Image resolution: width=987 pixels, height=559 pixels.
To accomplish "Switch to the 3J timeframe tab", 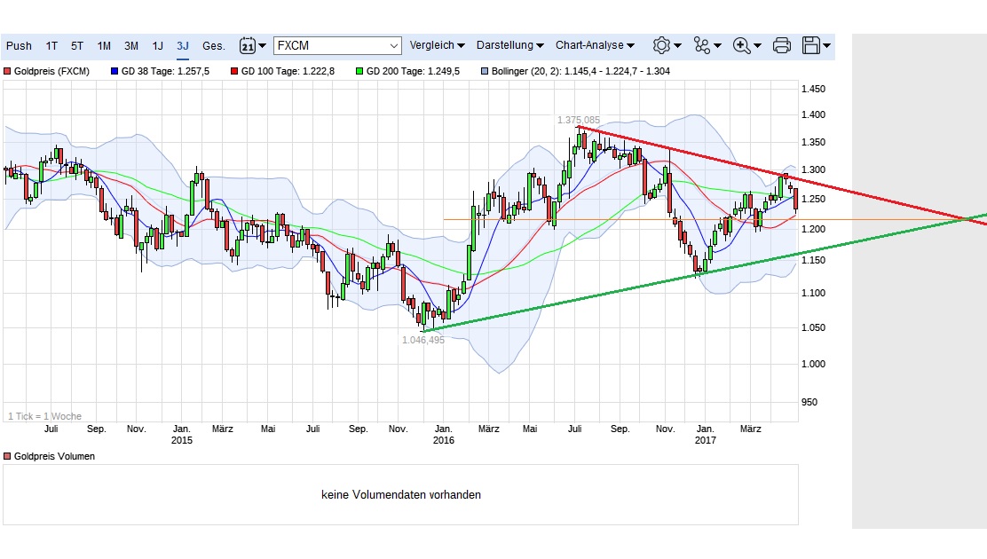I will (183, 45).
